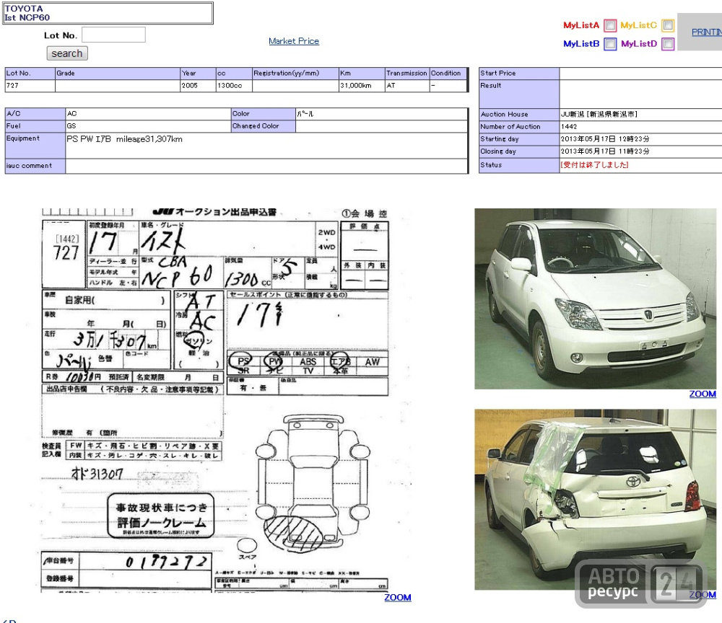Click the PRINT link
This screenshot has height=623, width=722.
pyautogui.click(x=706, y=32)
